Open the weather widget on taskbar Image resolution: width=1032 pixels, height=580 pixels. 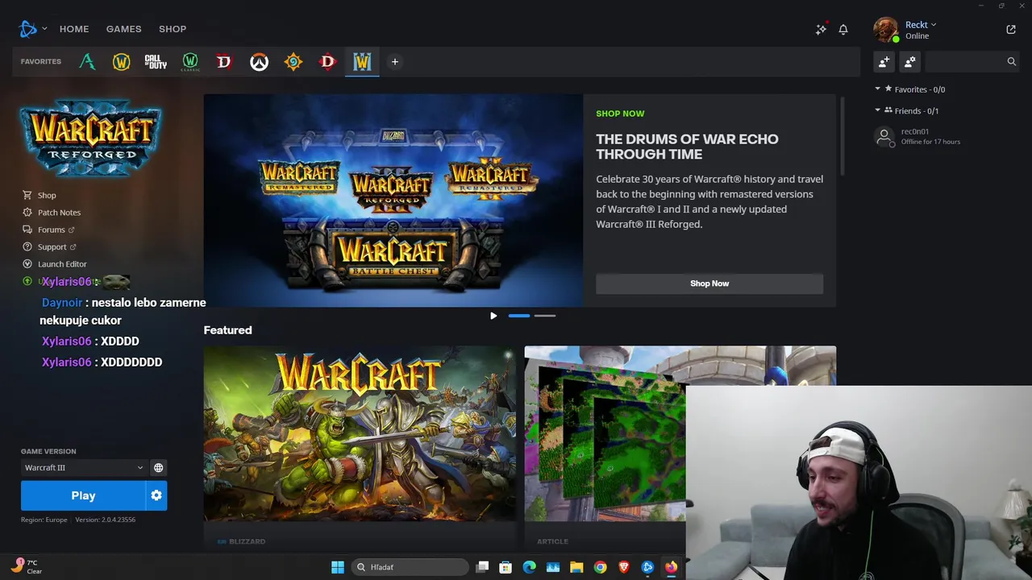(26, 566)
